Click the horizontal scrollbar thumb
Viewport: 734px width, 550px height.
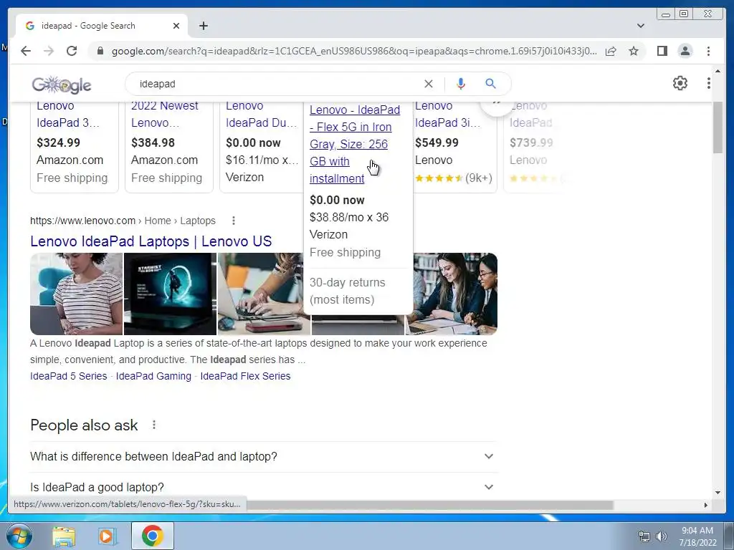[x=430, y=505]
